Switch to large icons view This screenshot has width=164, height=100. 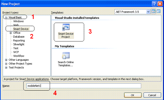153,11
